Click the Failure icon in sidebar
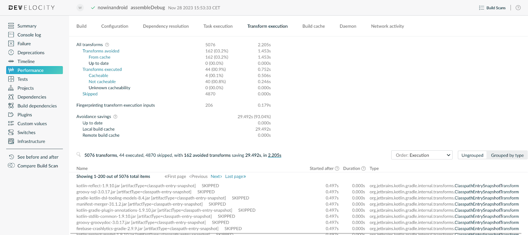The image size is (528, 235). [x=11, y=43]
